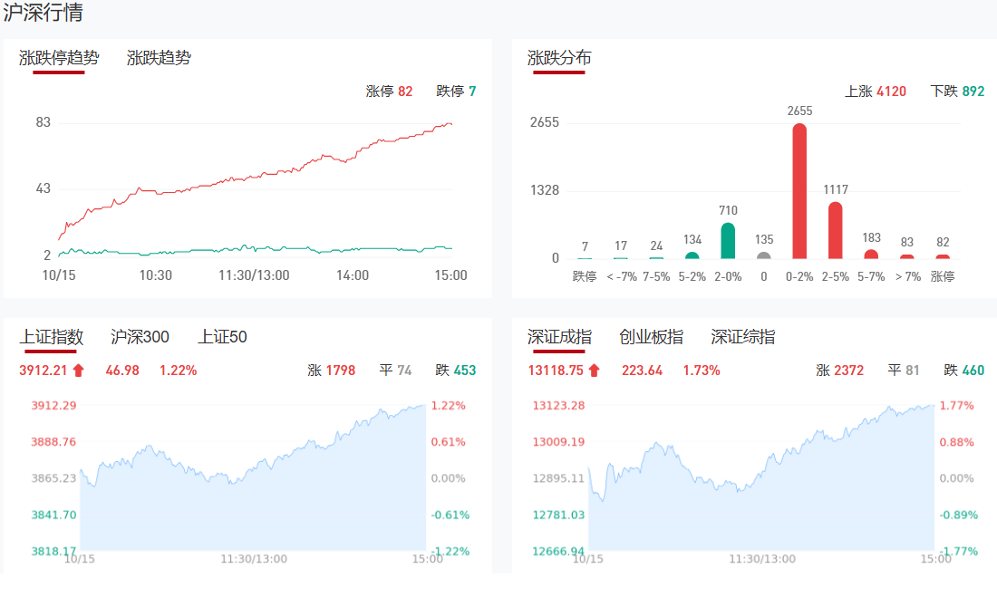Click the 跌停 7 count label
Image resolution: width=997 pixels, height=597 pixels.
456,91
